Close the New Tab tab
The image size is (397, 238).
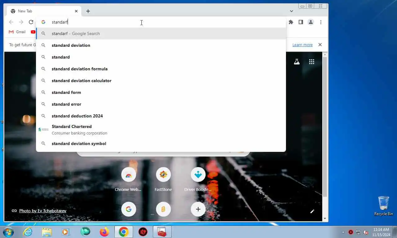tap(76, 11)
